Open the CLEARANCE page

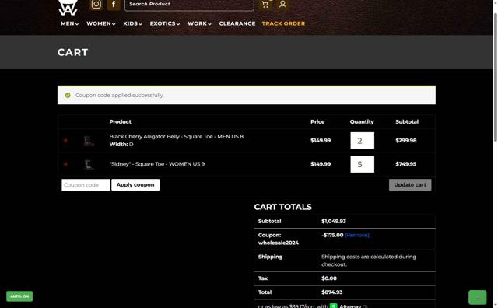click(x=237, y=23)
